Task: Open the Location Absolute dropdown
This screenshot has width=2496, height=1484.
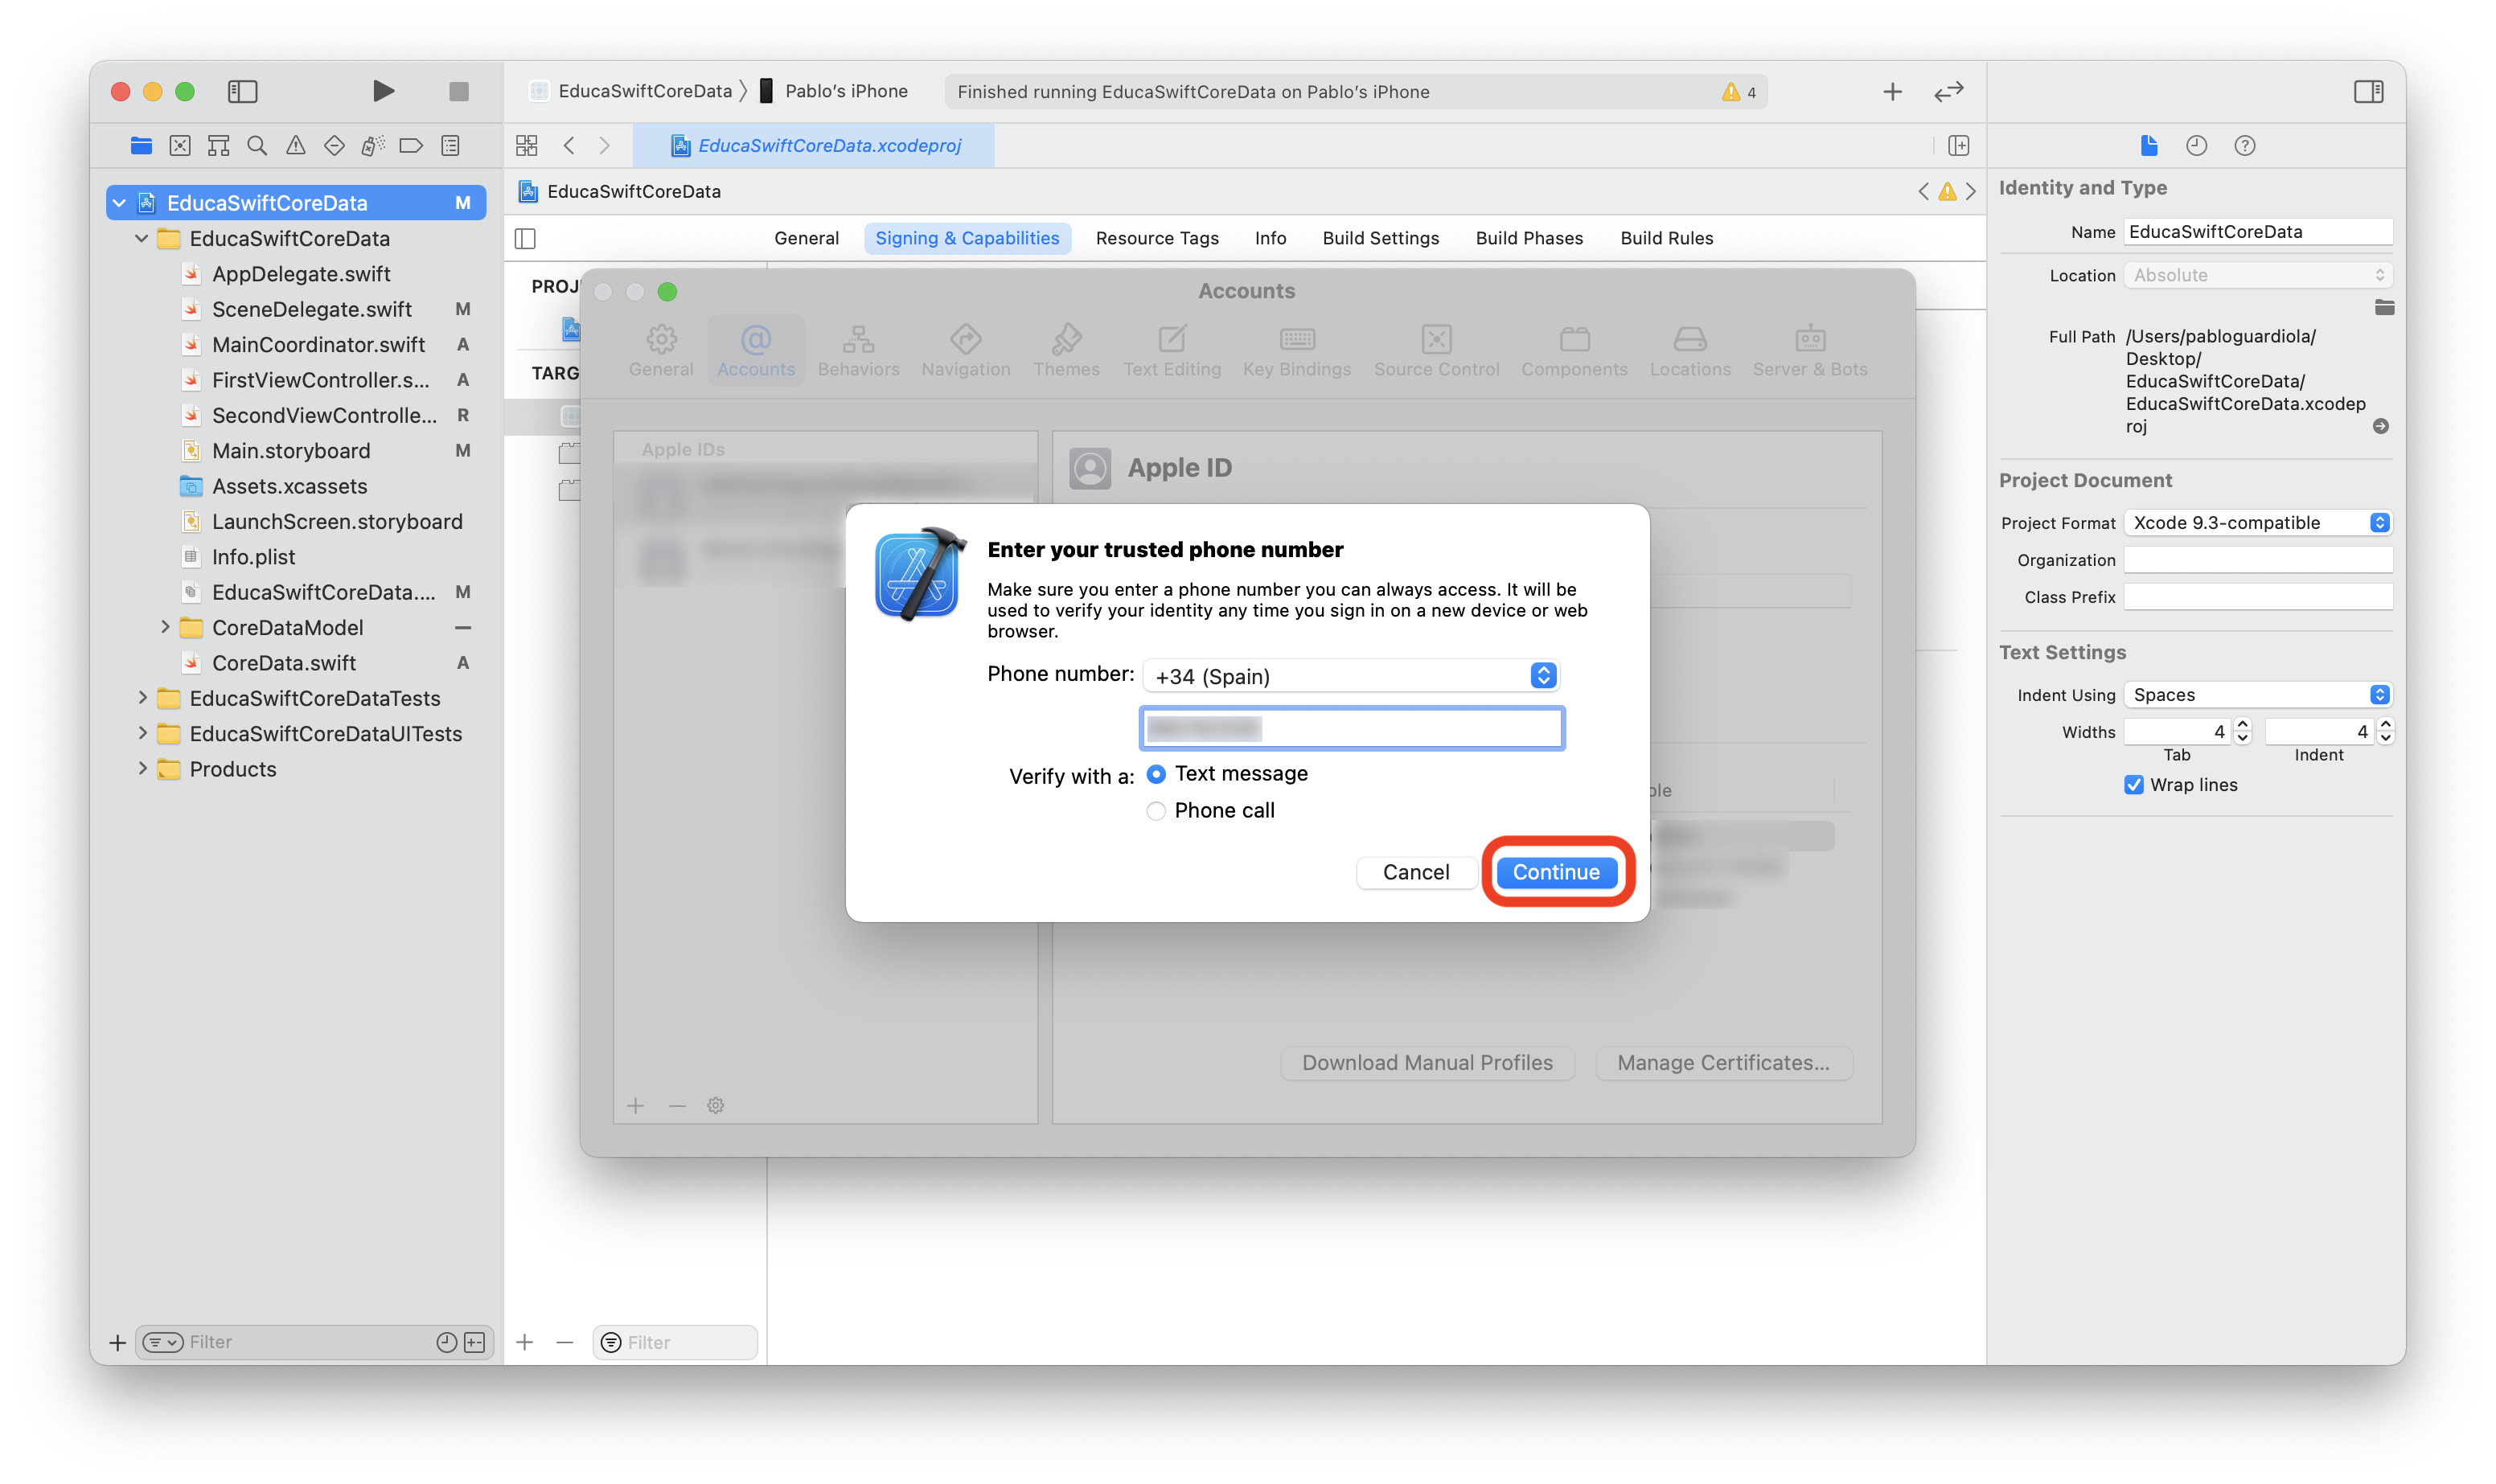Action: point(2258,275)
